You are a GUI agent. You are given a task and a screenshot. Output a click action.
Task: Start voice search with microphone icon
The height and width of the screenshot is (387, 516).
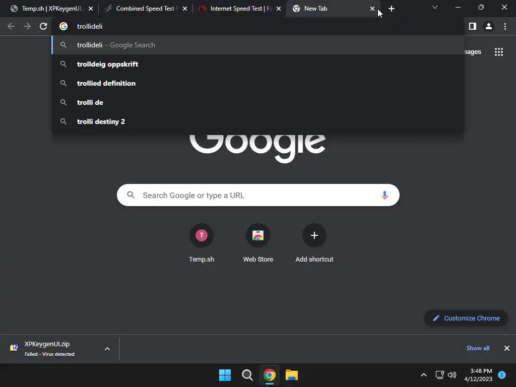coord(384,195)
